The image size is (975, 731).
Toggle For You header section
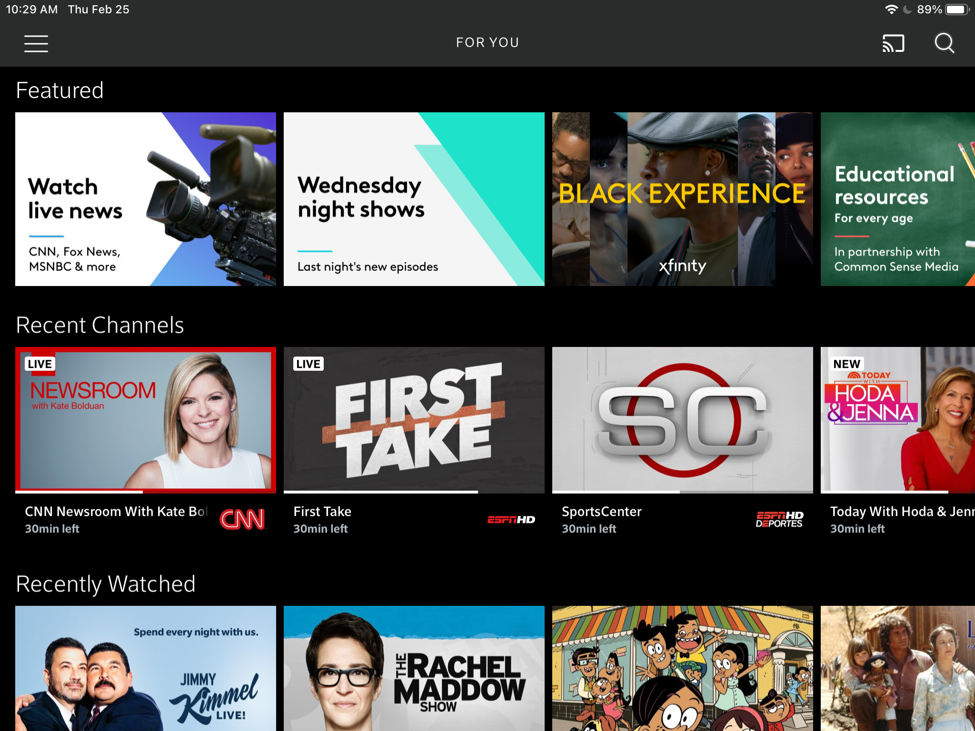tap(487, 42)
